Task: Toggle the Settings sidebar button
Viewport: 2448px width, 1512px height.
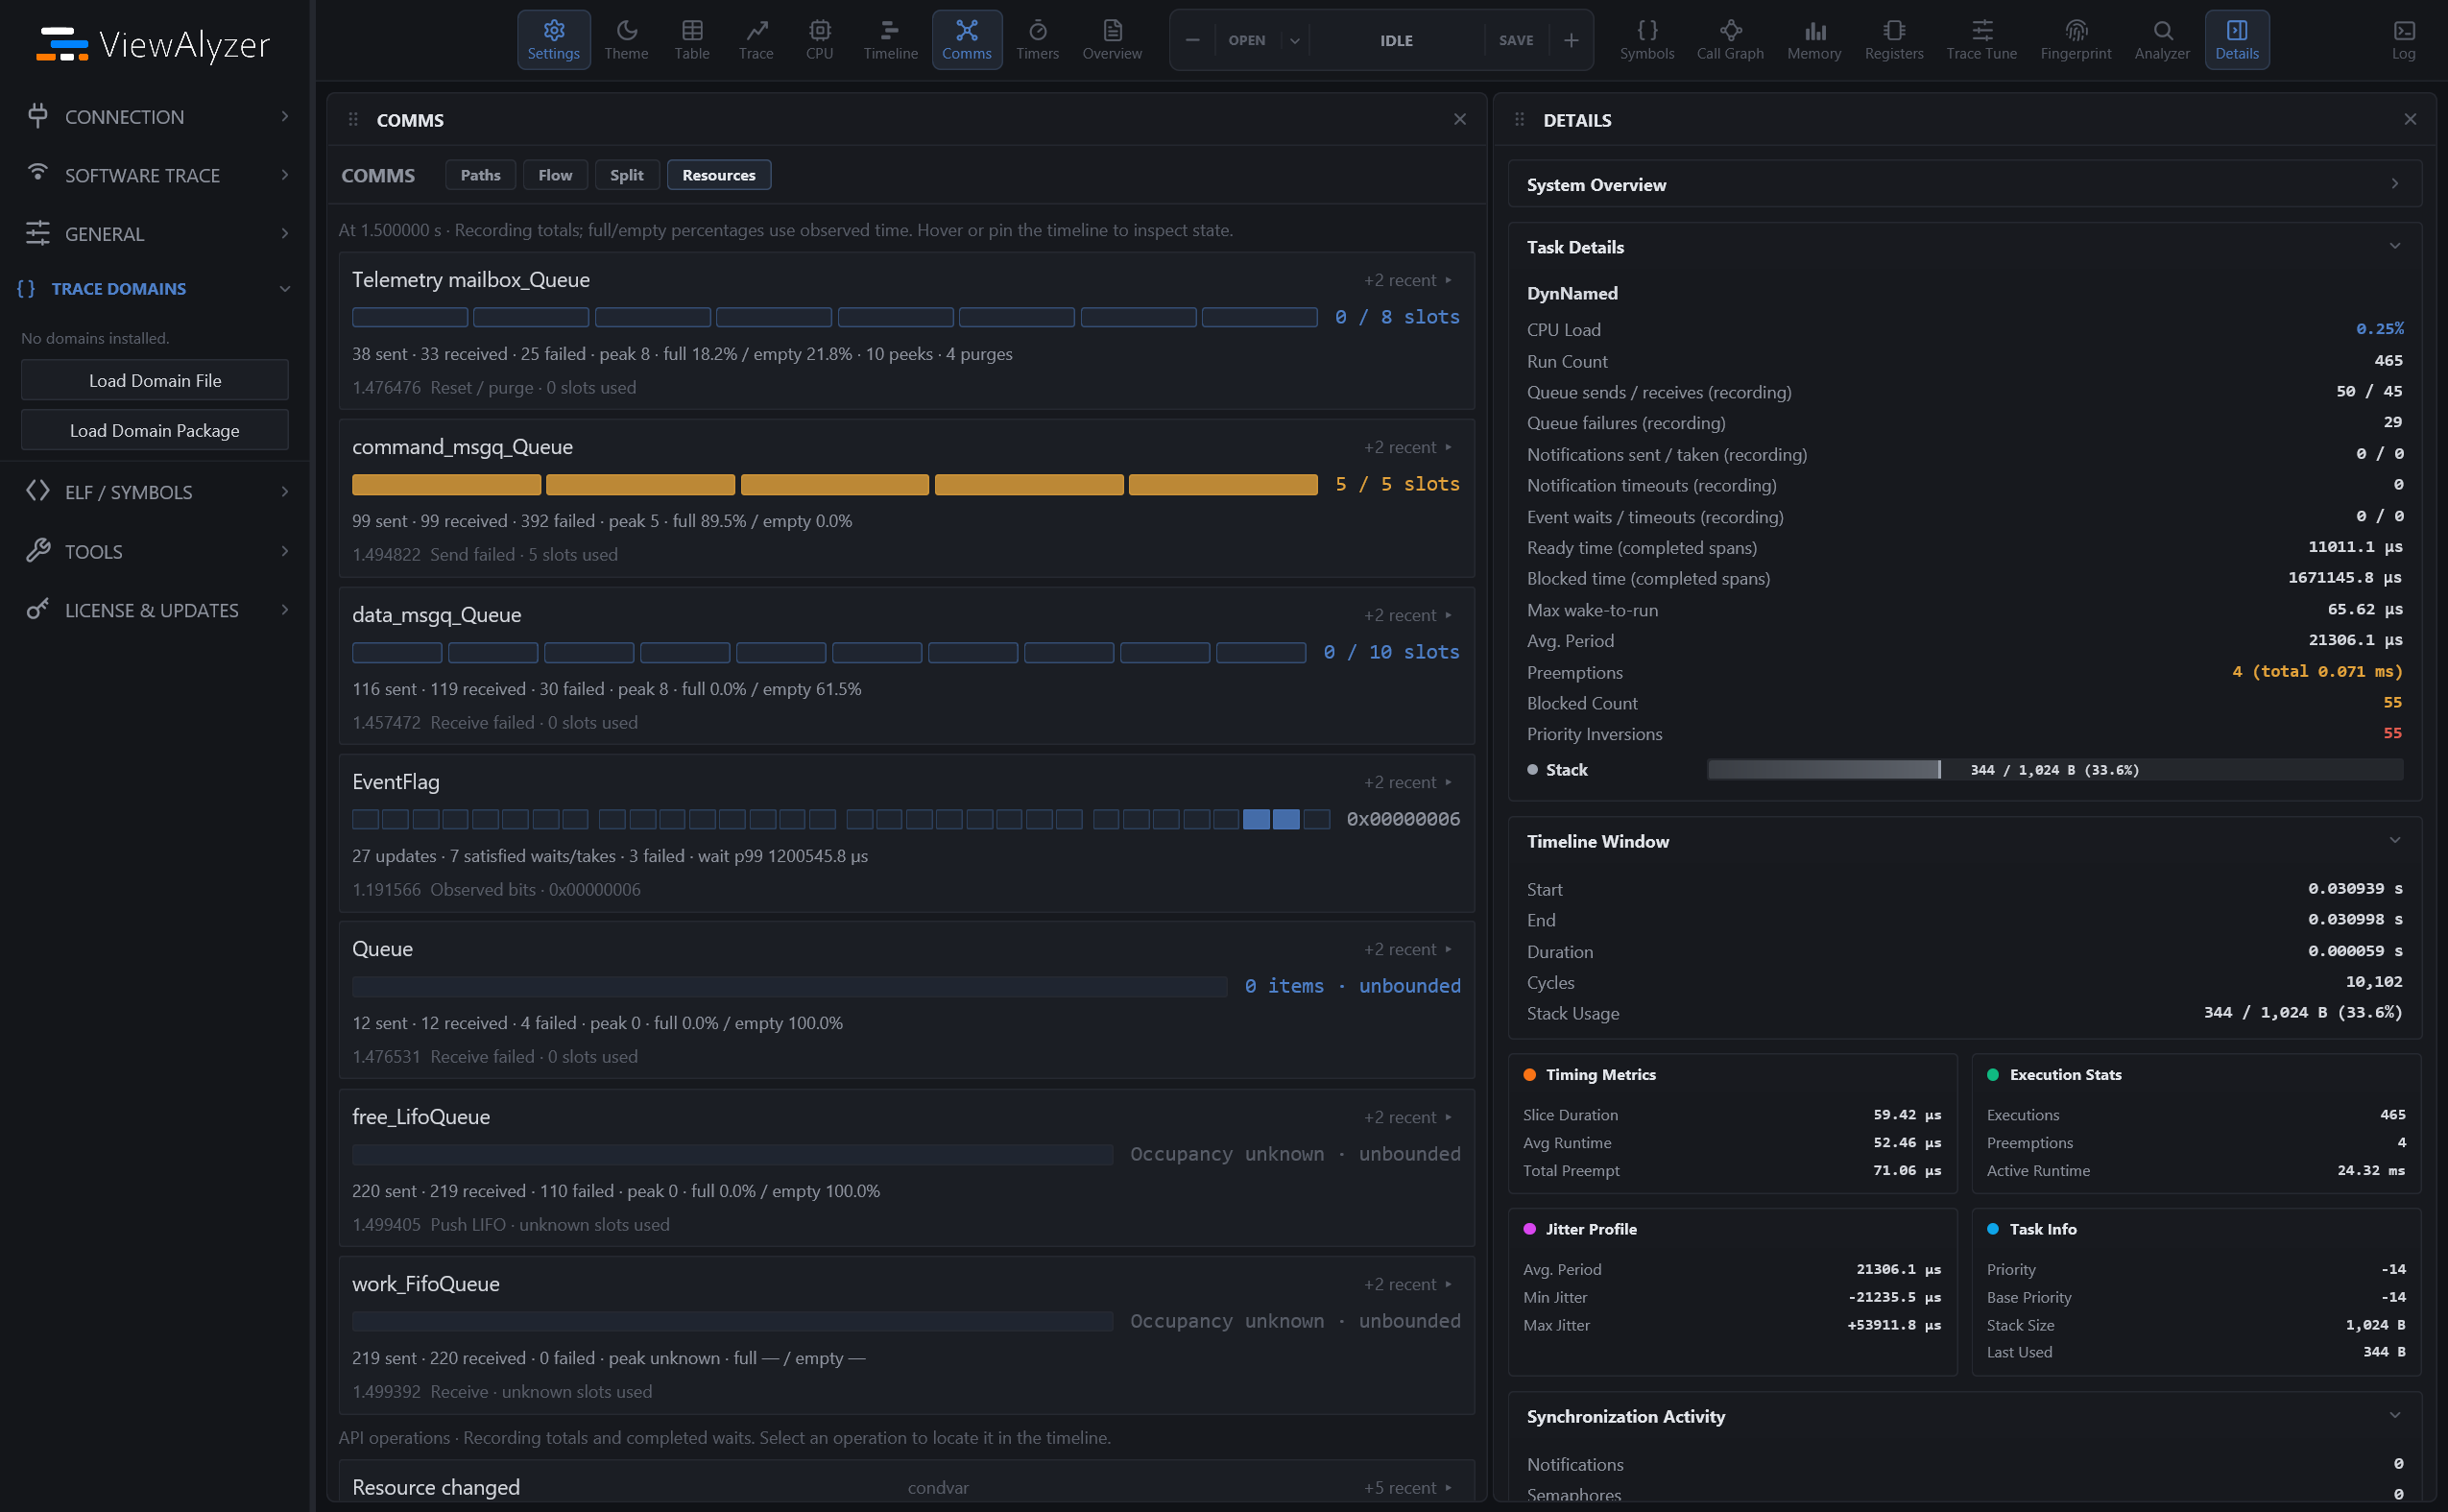Action: (554, 40)
